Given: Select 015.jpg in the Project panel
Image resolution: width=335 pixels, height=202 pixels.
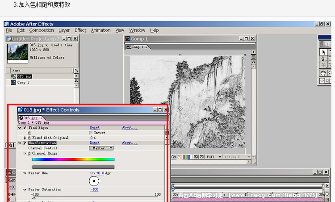Looking at the screenshot, I should pyautogui.click(x=25, y=76).
